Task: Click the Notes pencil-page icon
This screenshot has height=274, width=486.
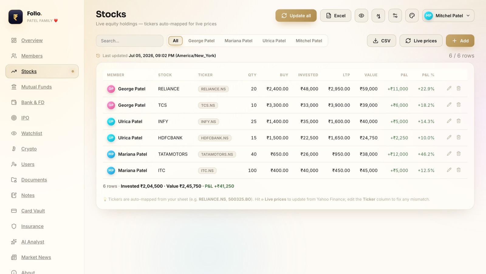Action: [14, 195]
